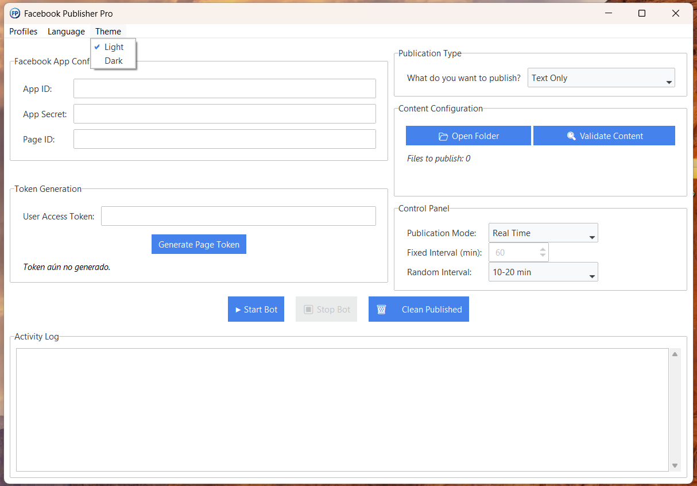Viewport: 697px width, 486px height.
Task: Open the Language menu
Action: click(66, 32)
